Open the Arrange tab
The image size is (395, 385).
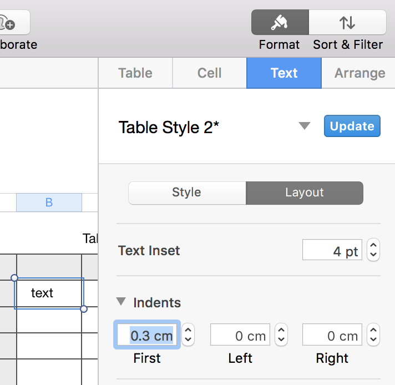coord(359,73)
